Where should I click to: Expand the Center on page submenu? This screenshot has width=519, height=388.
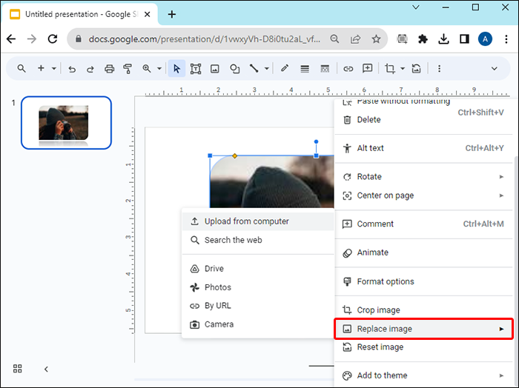click(x=423, y=195)
